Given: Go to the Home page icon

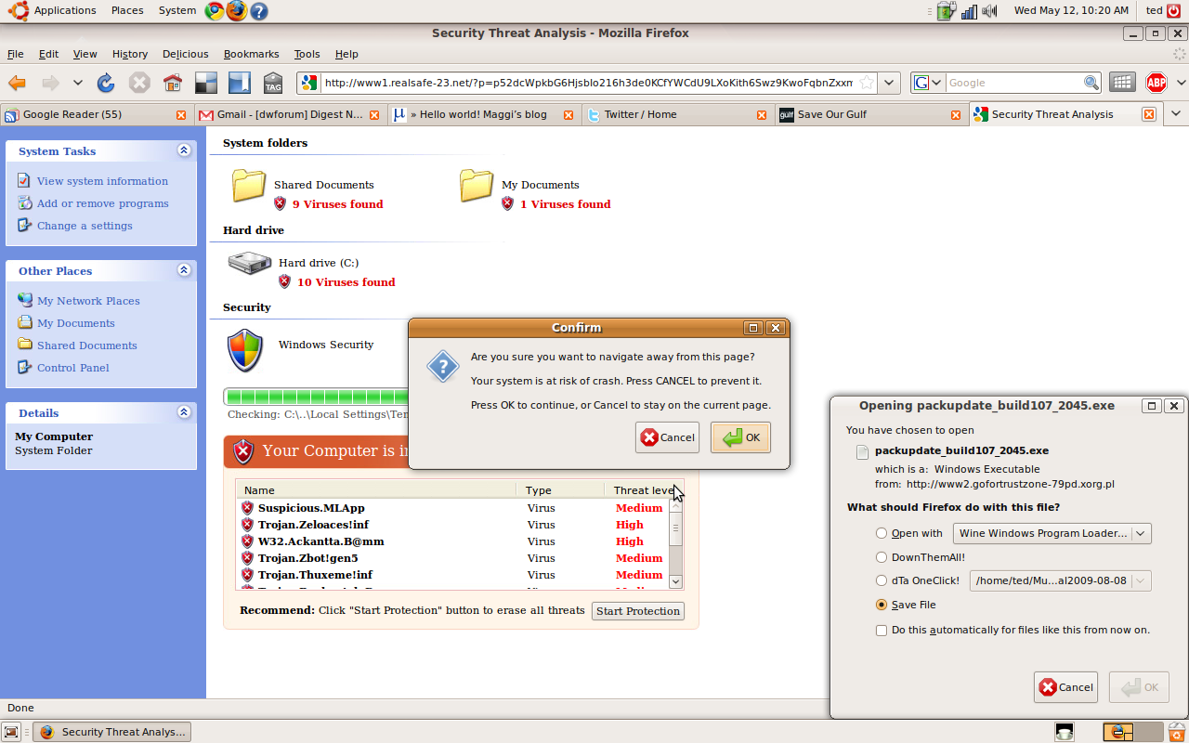Looking at the screenshot, I should pyautogui.click(x=173, y=83).
